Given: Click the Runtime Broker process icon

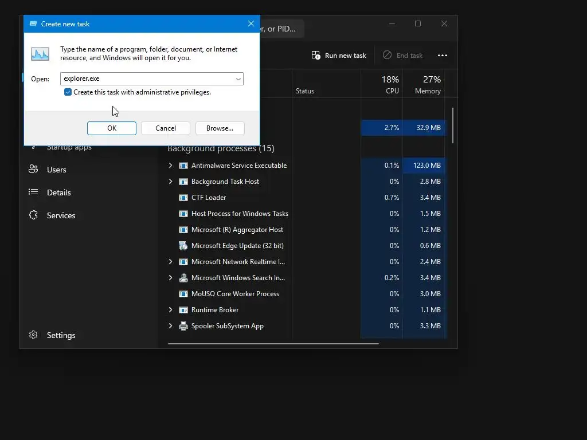Looking at the screenshot, I should click(183, 310).
